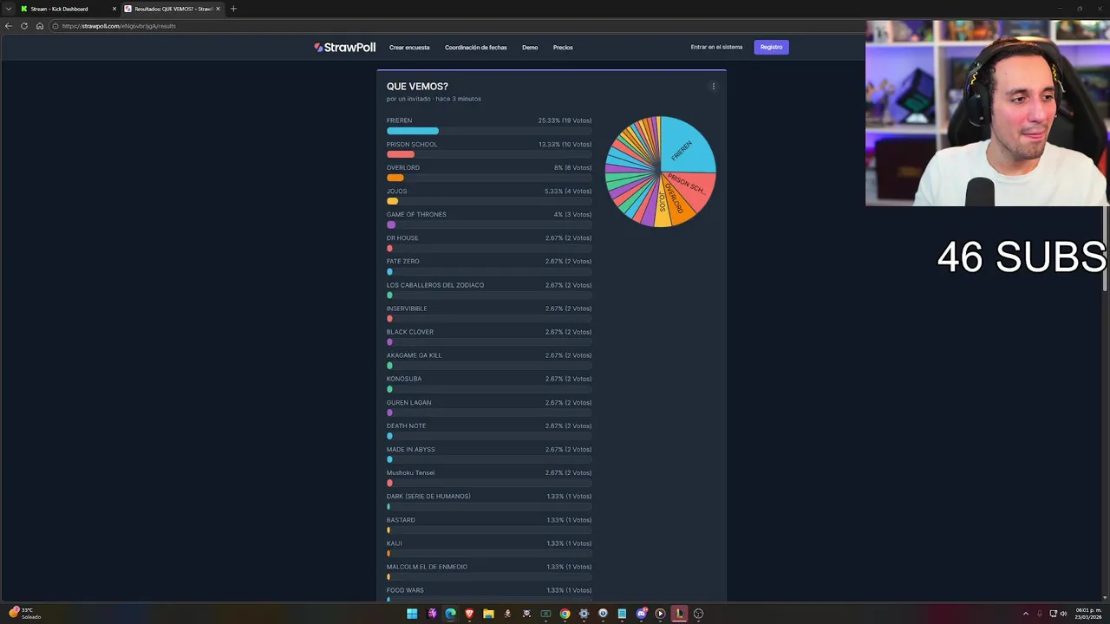
Task: Click the GAME OF THRONES option label
Action: pos(416,214)
